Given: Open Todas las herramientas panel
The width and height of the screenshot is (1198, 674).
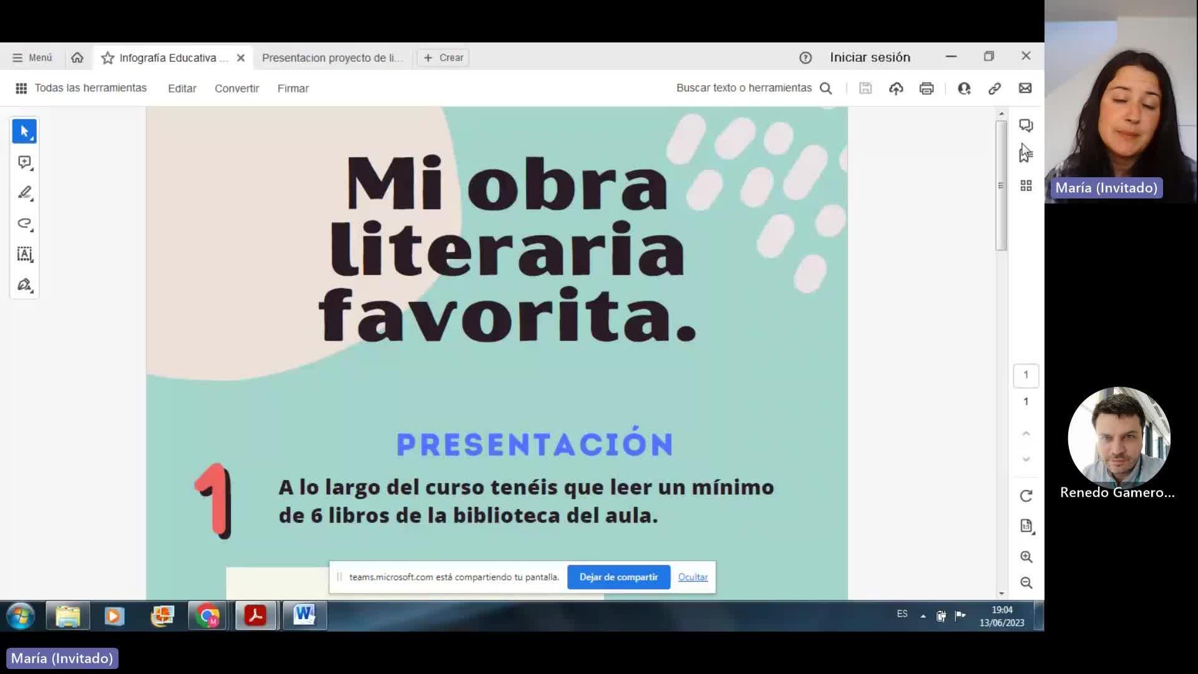Looking at the screenshot, I should [81, 89].
